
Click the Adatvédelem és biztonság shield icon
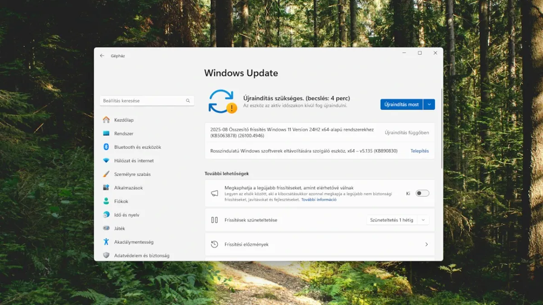pyautogui.click(x=106, y=256)
